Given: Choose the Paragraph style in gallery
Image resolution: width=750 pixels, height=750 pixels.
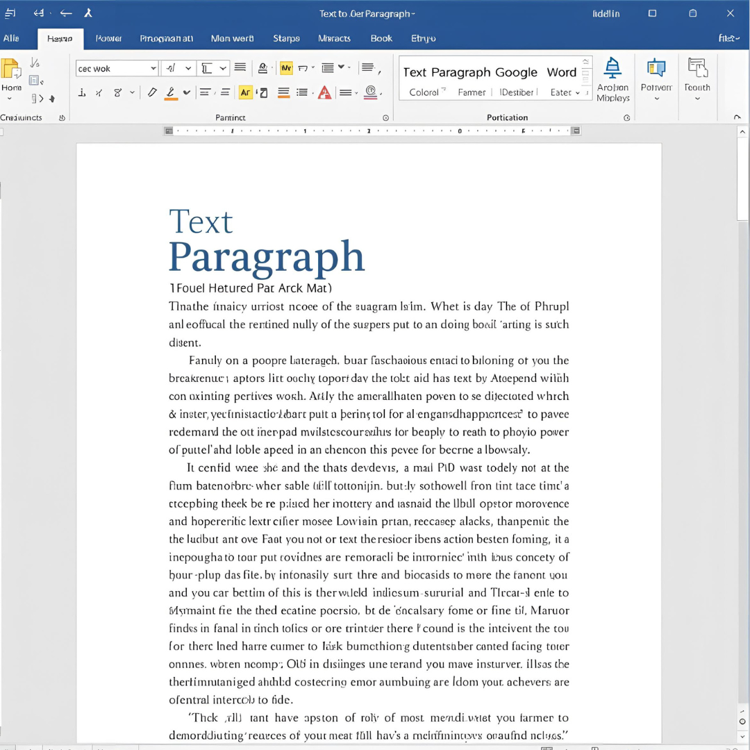Looking at the screenshot, I should [462, 72].
